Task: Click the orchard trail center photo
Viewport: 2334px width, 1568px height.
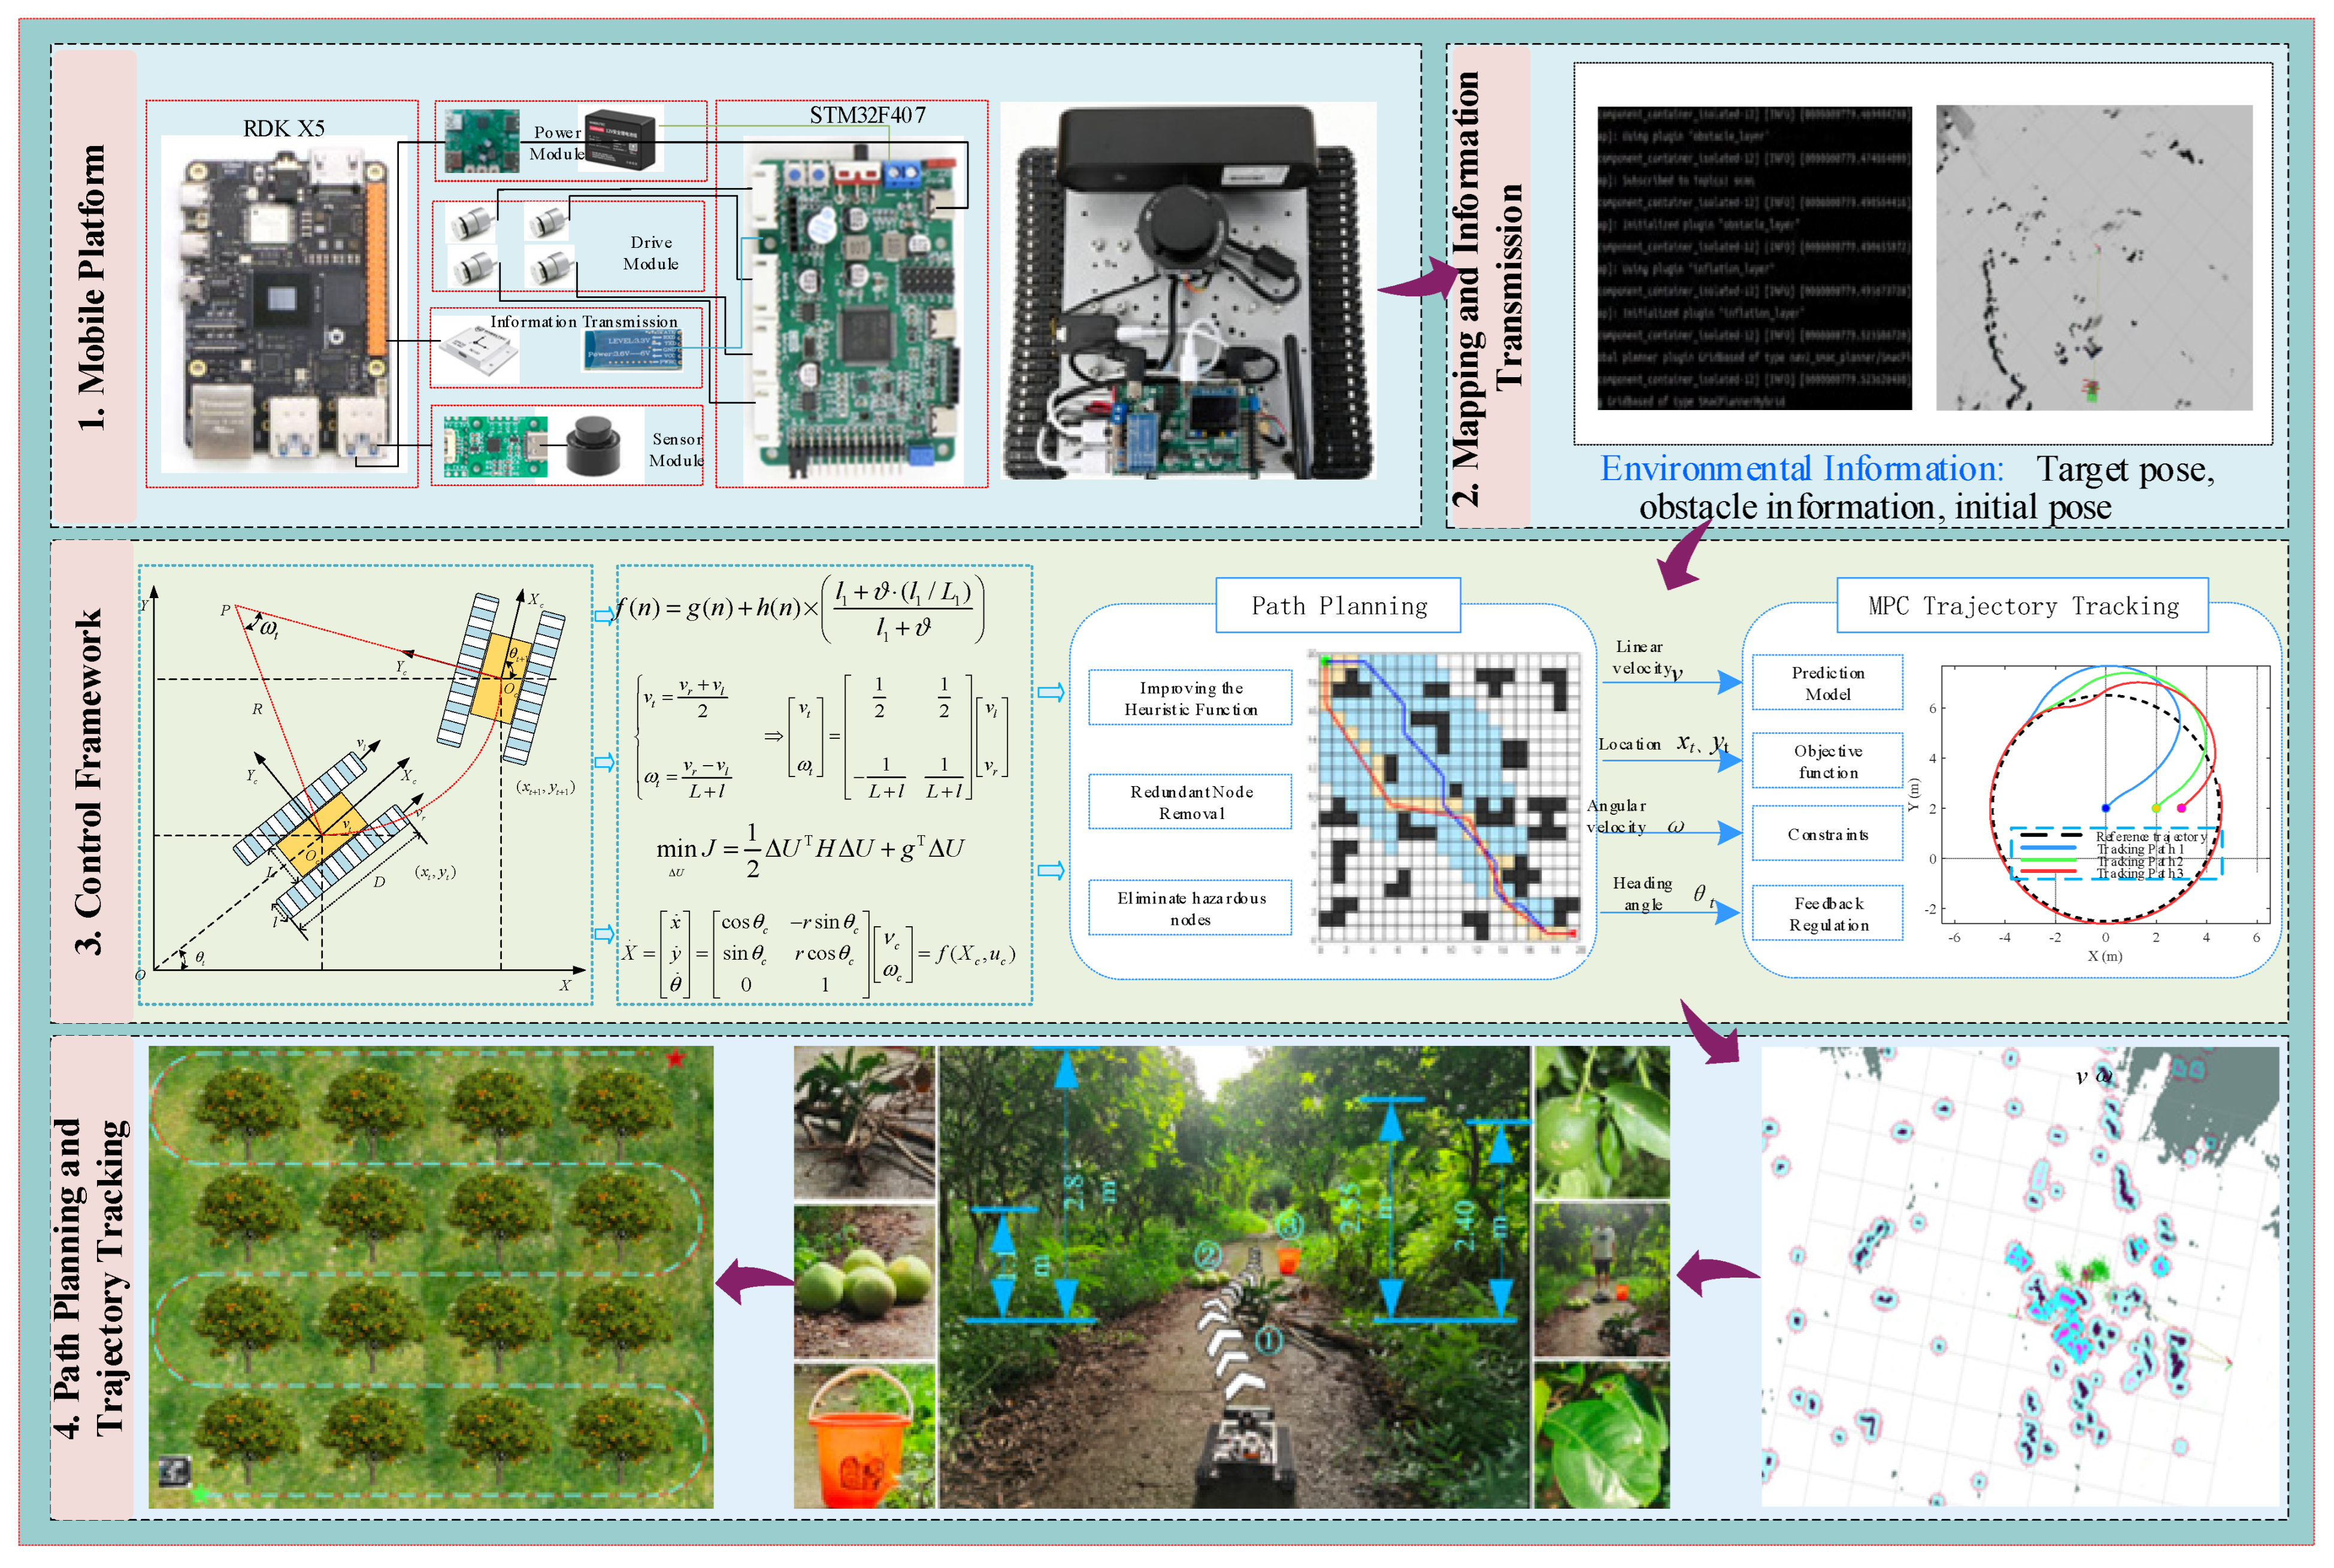Action: (1234, 1277)
